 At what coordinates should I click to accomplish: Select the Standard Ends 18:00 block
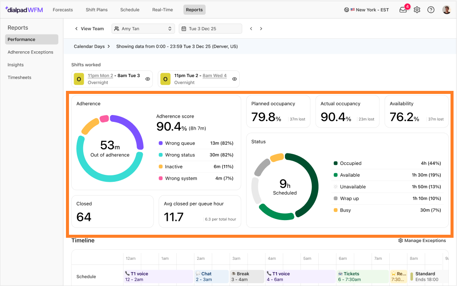pos(429,277)
